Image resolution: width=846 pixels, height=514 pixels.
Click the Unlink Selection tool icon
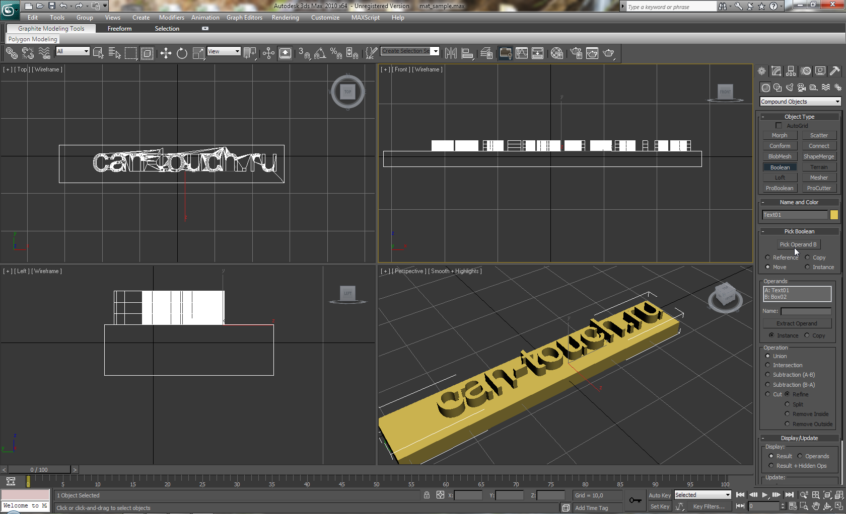28,53
